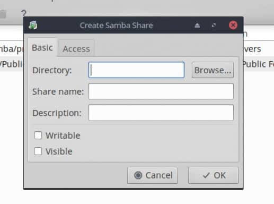Click the Create Samba Share title bar text
Image resolution: width=274 pixels, height=204 pixels.
117,25
